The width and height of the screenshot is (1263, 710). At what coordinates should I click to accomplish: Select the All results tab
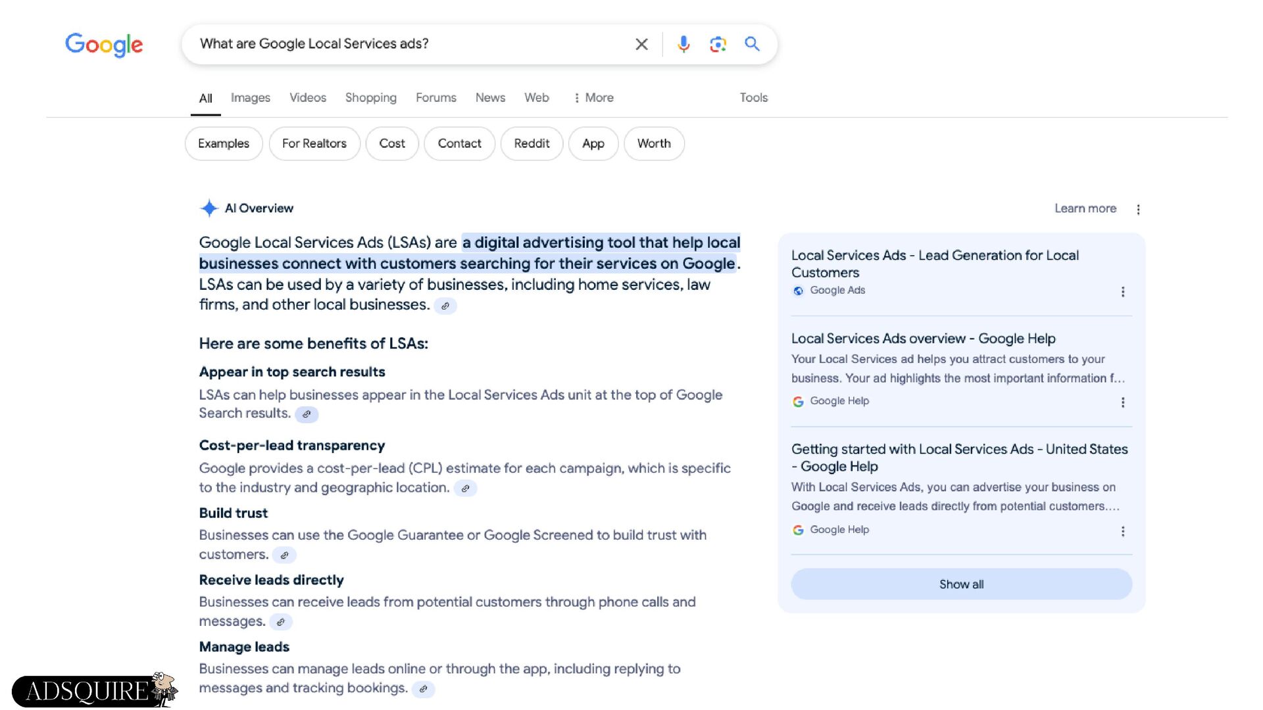(x=205, y=98)
